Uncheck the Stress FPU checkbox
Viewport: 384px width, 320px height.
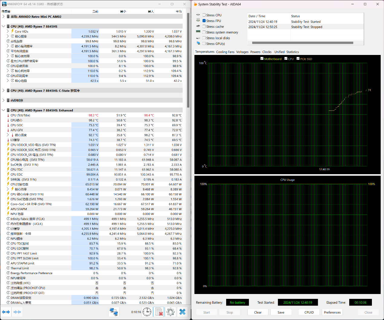[204, 21]
